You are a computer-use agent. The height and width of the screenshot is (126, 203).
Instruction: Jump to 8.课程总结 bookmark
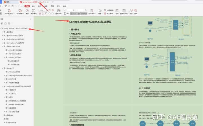click(x=9, y=115)
